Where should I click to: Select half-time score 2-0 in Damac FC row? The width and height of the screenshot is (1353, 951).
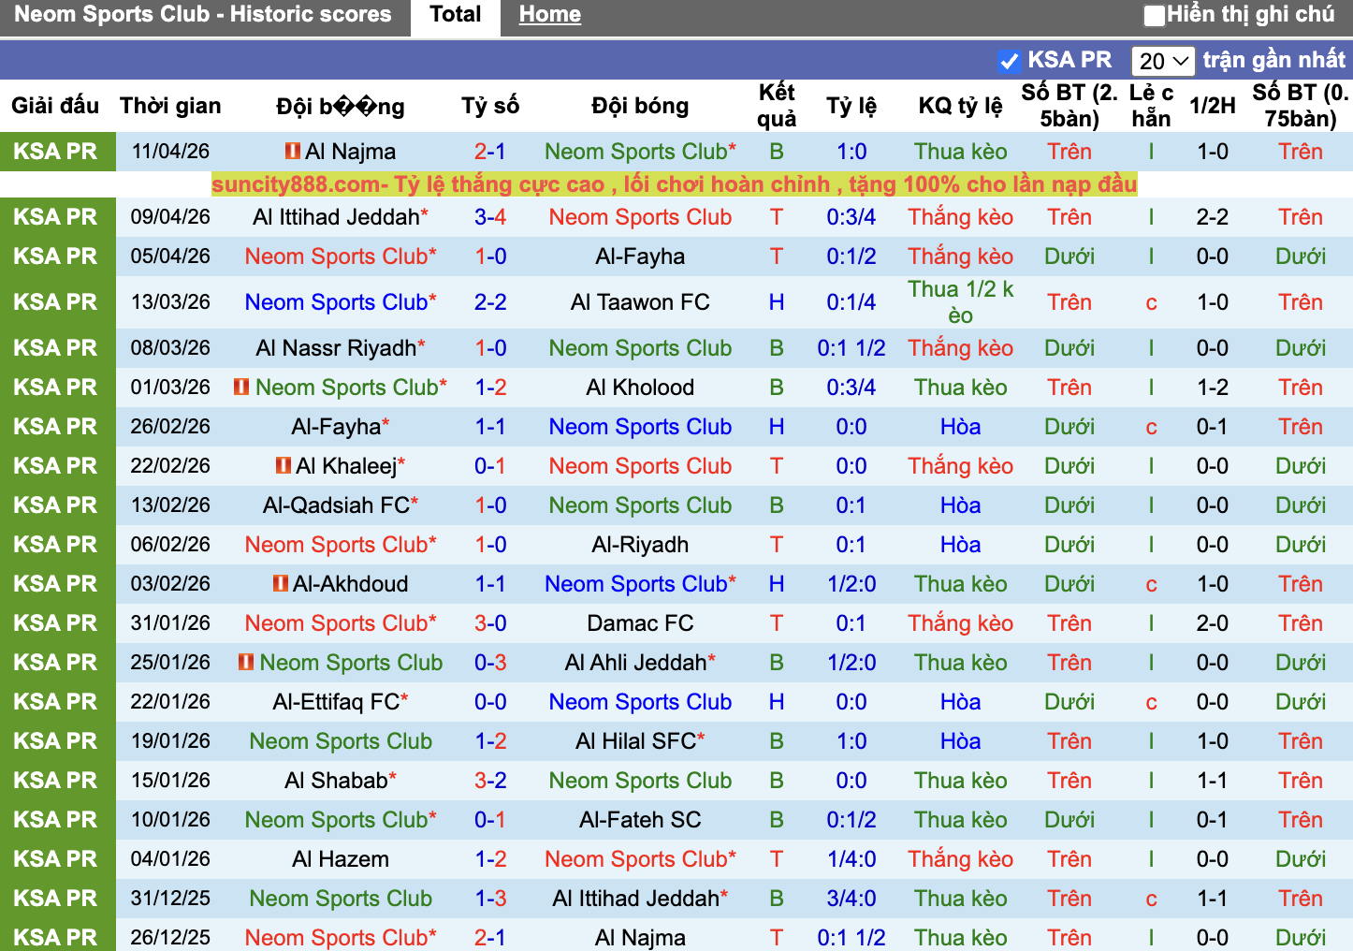(x=1212, y=623)
